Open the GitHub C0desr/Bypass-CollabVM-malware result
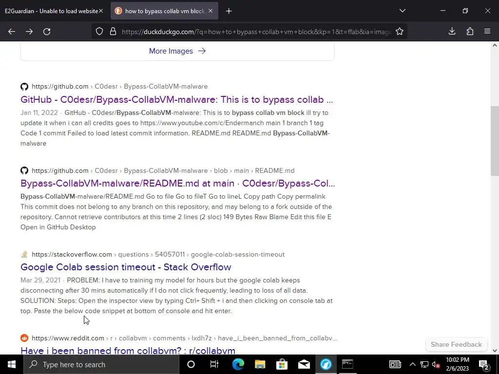The width and height of the screenshot is (499, 374). click(176, 99)
